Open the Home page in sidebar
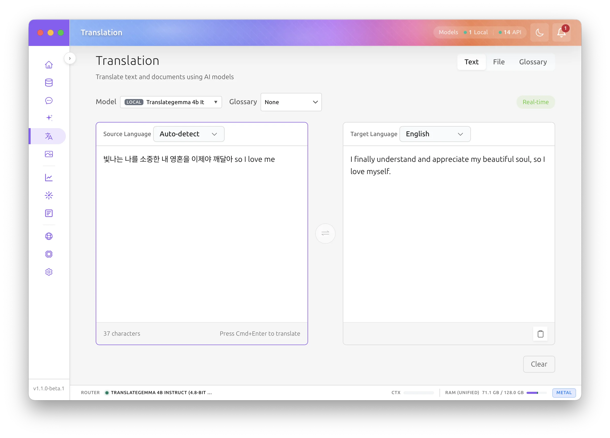 tap(49, 65)
